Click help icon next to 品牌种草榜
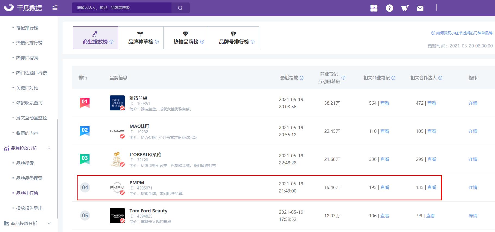Image resolution: width=495 pixels, height=232 pixels. (157, 42)
